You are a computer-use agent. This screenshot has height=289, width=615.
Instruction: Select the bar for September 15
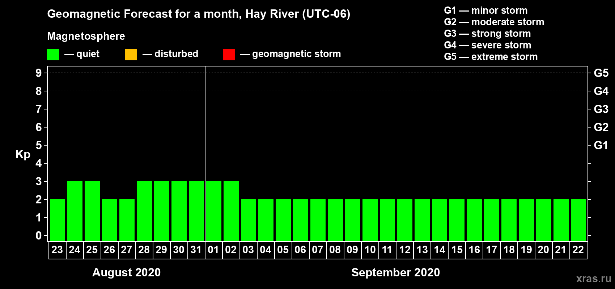tap(457, 220)
